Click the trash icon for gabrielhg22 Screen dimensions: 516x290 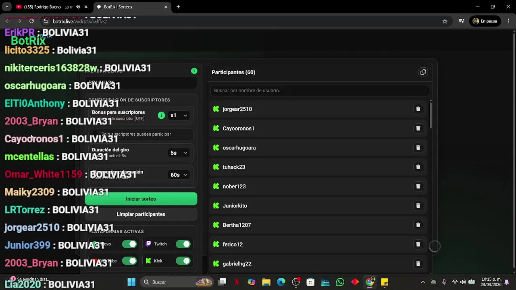(x=418, y=264)
